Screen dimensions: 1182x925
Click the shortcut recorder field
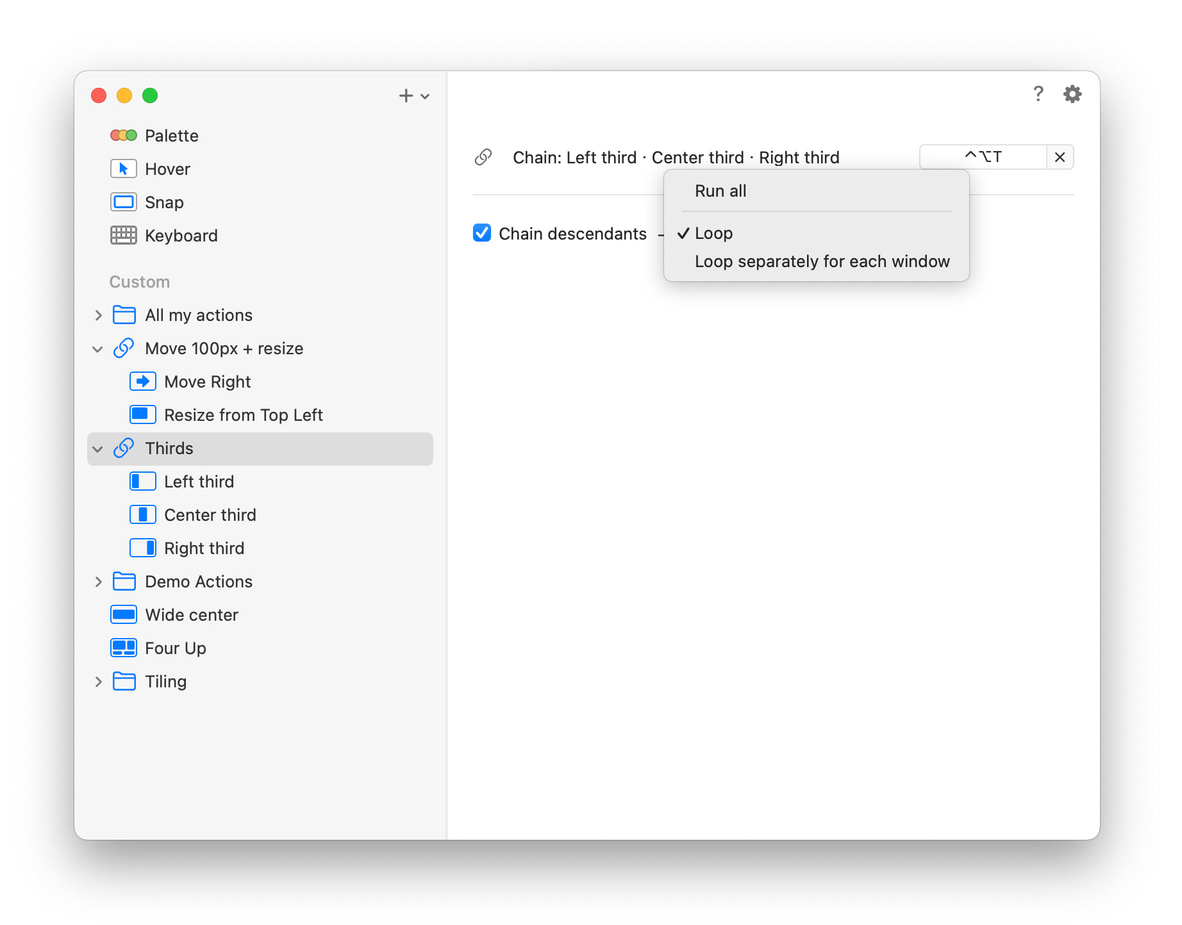pyautogui.click(x=983, y=157)
